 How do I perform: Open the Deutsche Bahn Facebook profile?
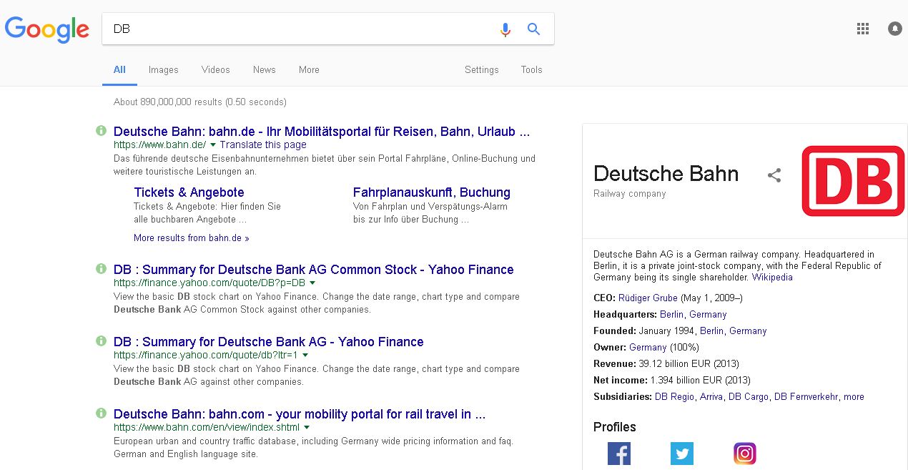(619, 454)
